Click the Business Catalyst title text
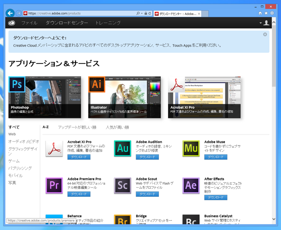This screenshot has height=230, width=281. [218, 216]
